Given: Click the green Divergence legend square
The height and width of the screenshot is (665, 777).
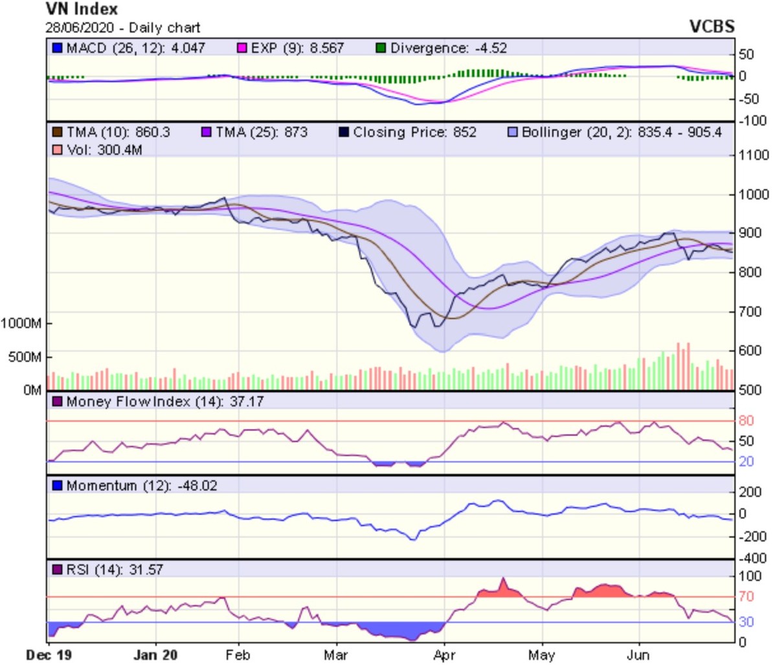Looking at the screenshot, I should point(381,49).
